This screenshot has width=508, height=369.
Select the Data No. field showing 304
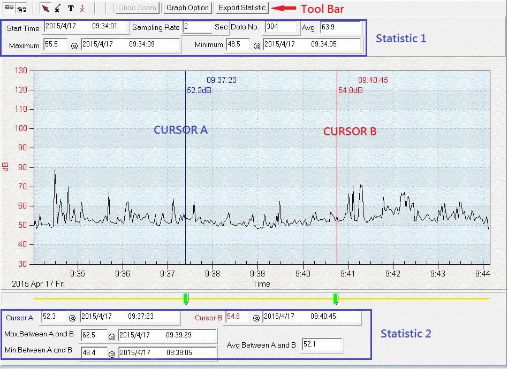coord(280,27)
